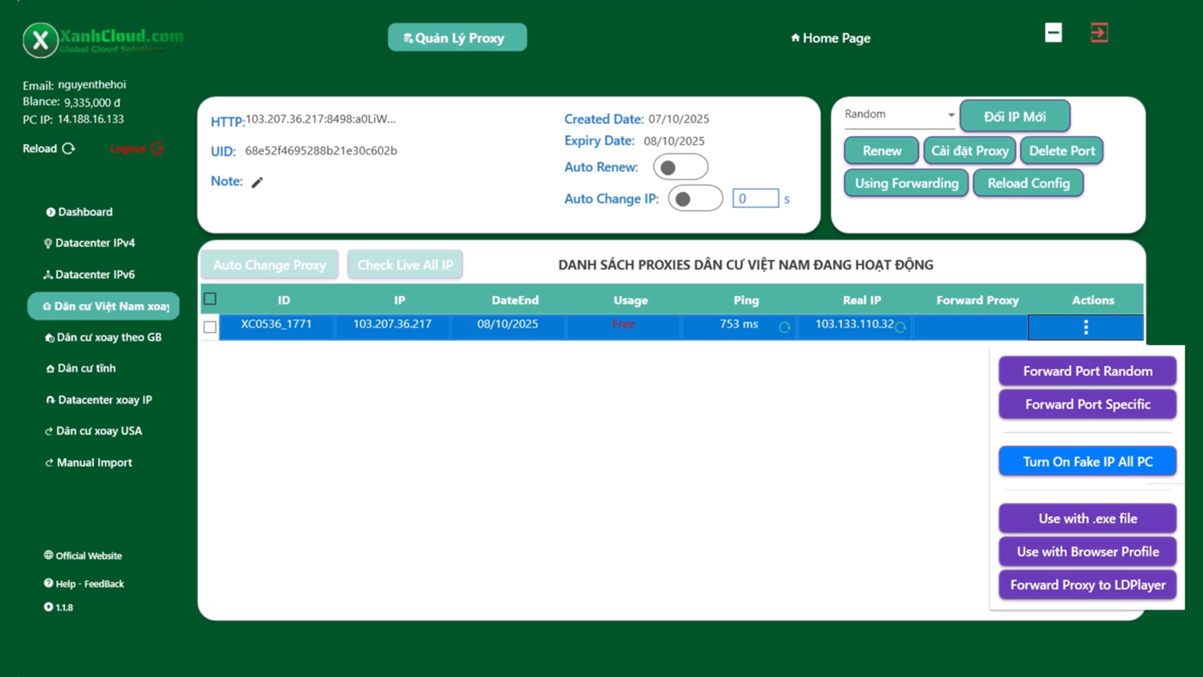Open Datacenter IPv4 in sidebar
This screenshot has width=1203, height=677.
point(94,243)
